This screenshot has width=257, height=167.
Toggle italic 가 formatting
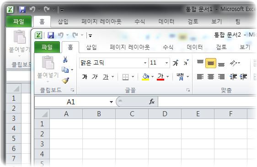tap(95, 76)
